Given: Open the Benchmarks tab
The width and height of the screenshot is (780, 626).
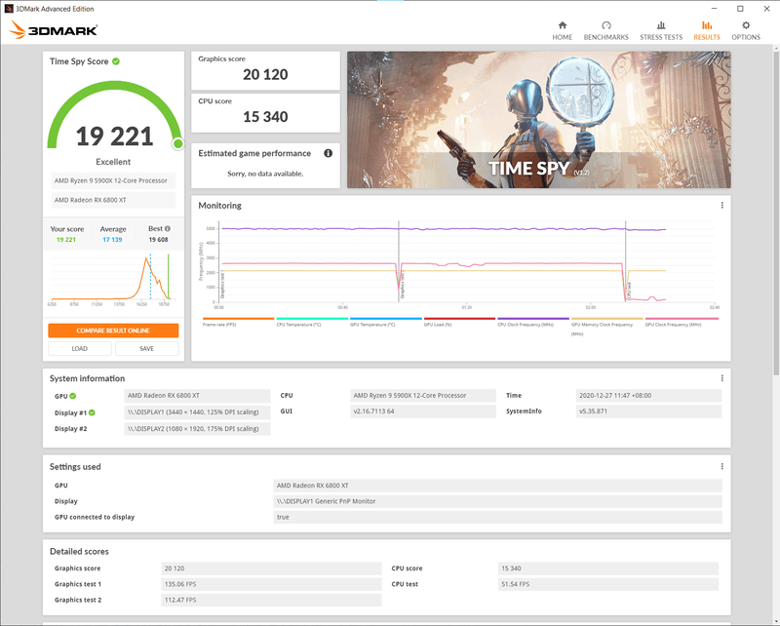Looking at the screenshot, I should pyautogui.click(x=605, y=31).
